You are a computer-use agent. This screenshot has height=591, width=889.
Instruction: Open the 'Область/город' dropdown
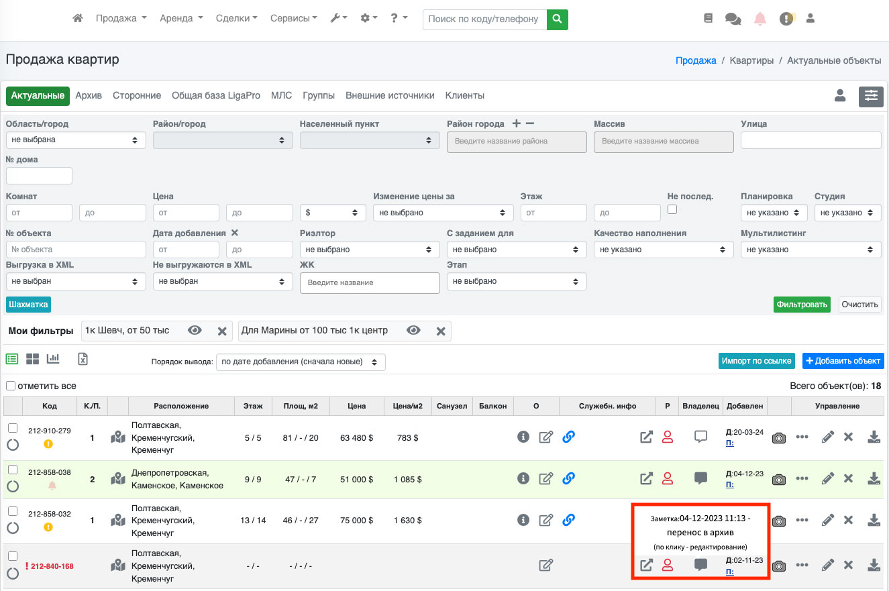point(76,140)
